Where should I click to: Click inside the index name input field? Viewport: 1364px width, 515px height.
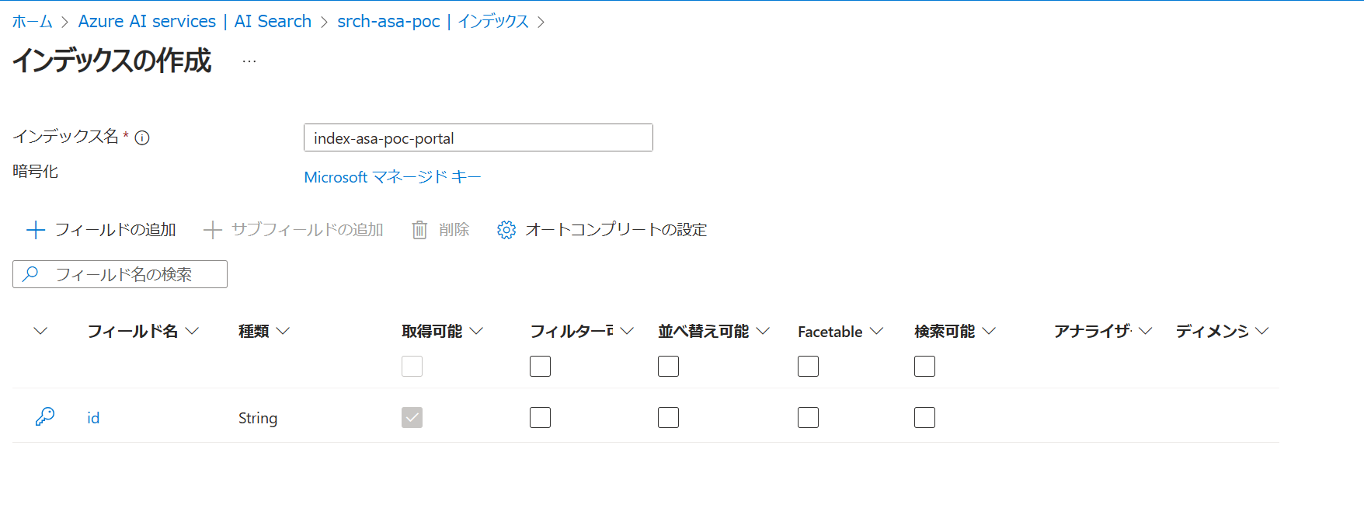click(x=478, y=137)
